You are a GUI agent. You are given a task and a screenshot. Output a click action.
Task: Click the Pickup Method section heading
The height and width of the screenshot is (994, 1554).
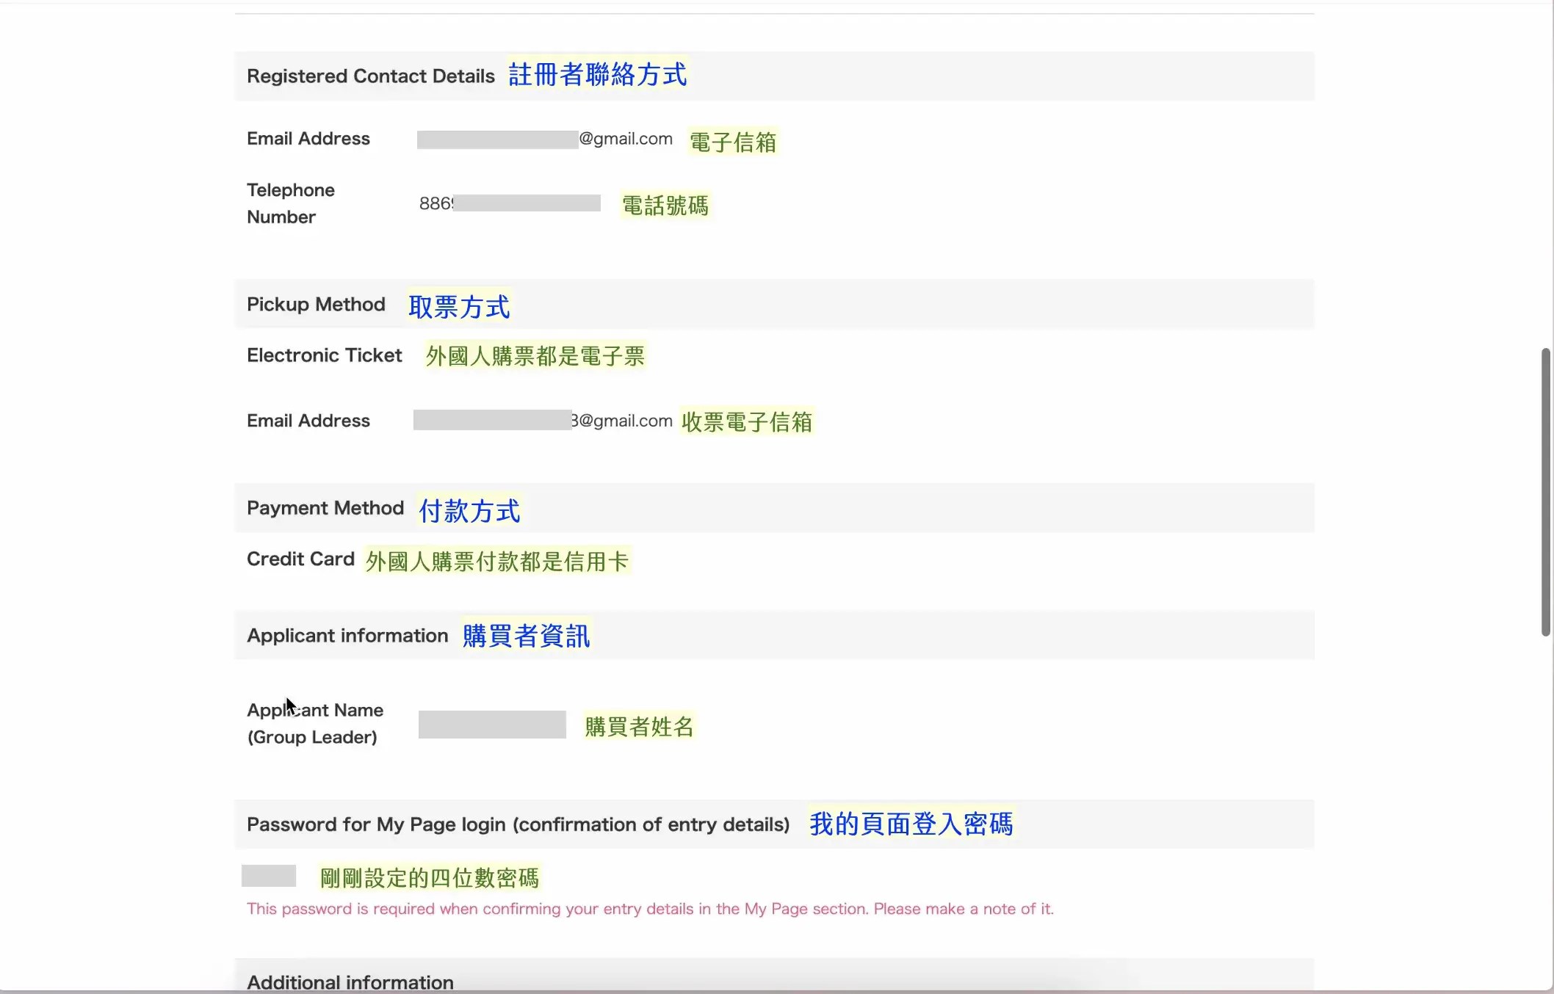pos(316,304)
